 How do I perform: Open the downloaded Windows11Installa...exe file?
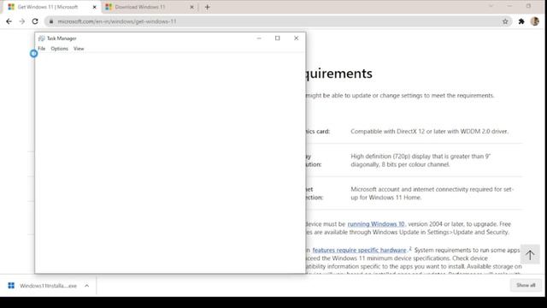48,286
